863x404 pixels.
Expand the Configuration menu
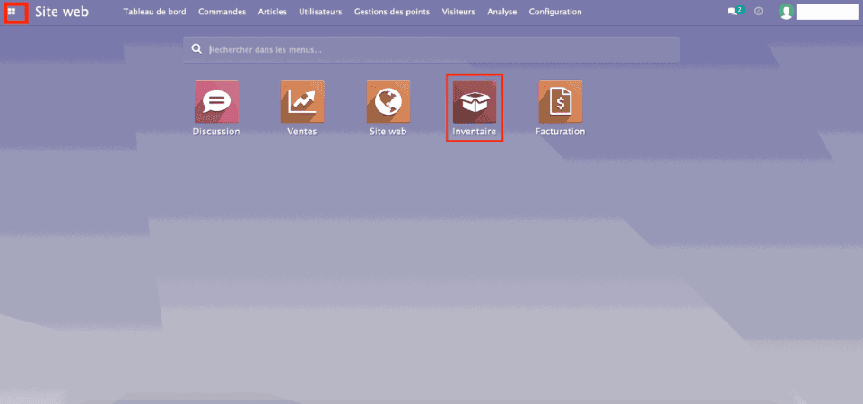(x=554, y=12)
